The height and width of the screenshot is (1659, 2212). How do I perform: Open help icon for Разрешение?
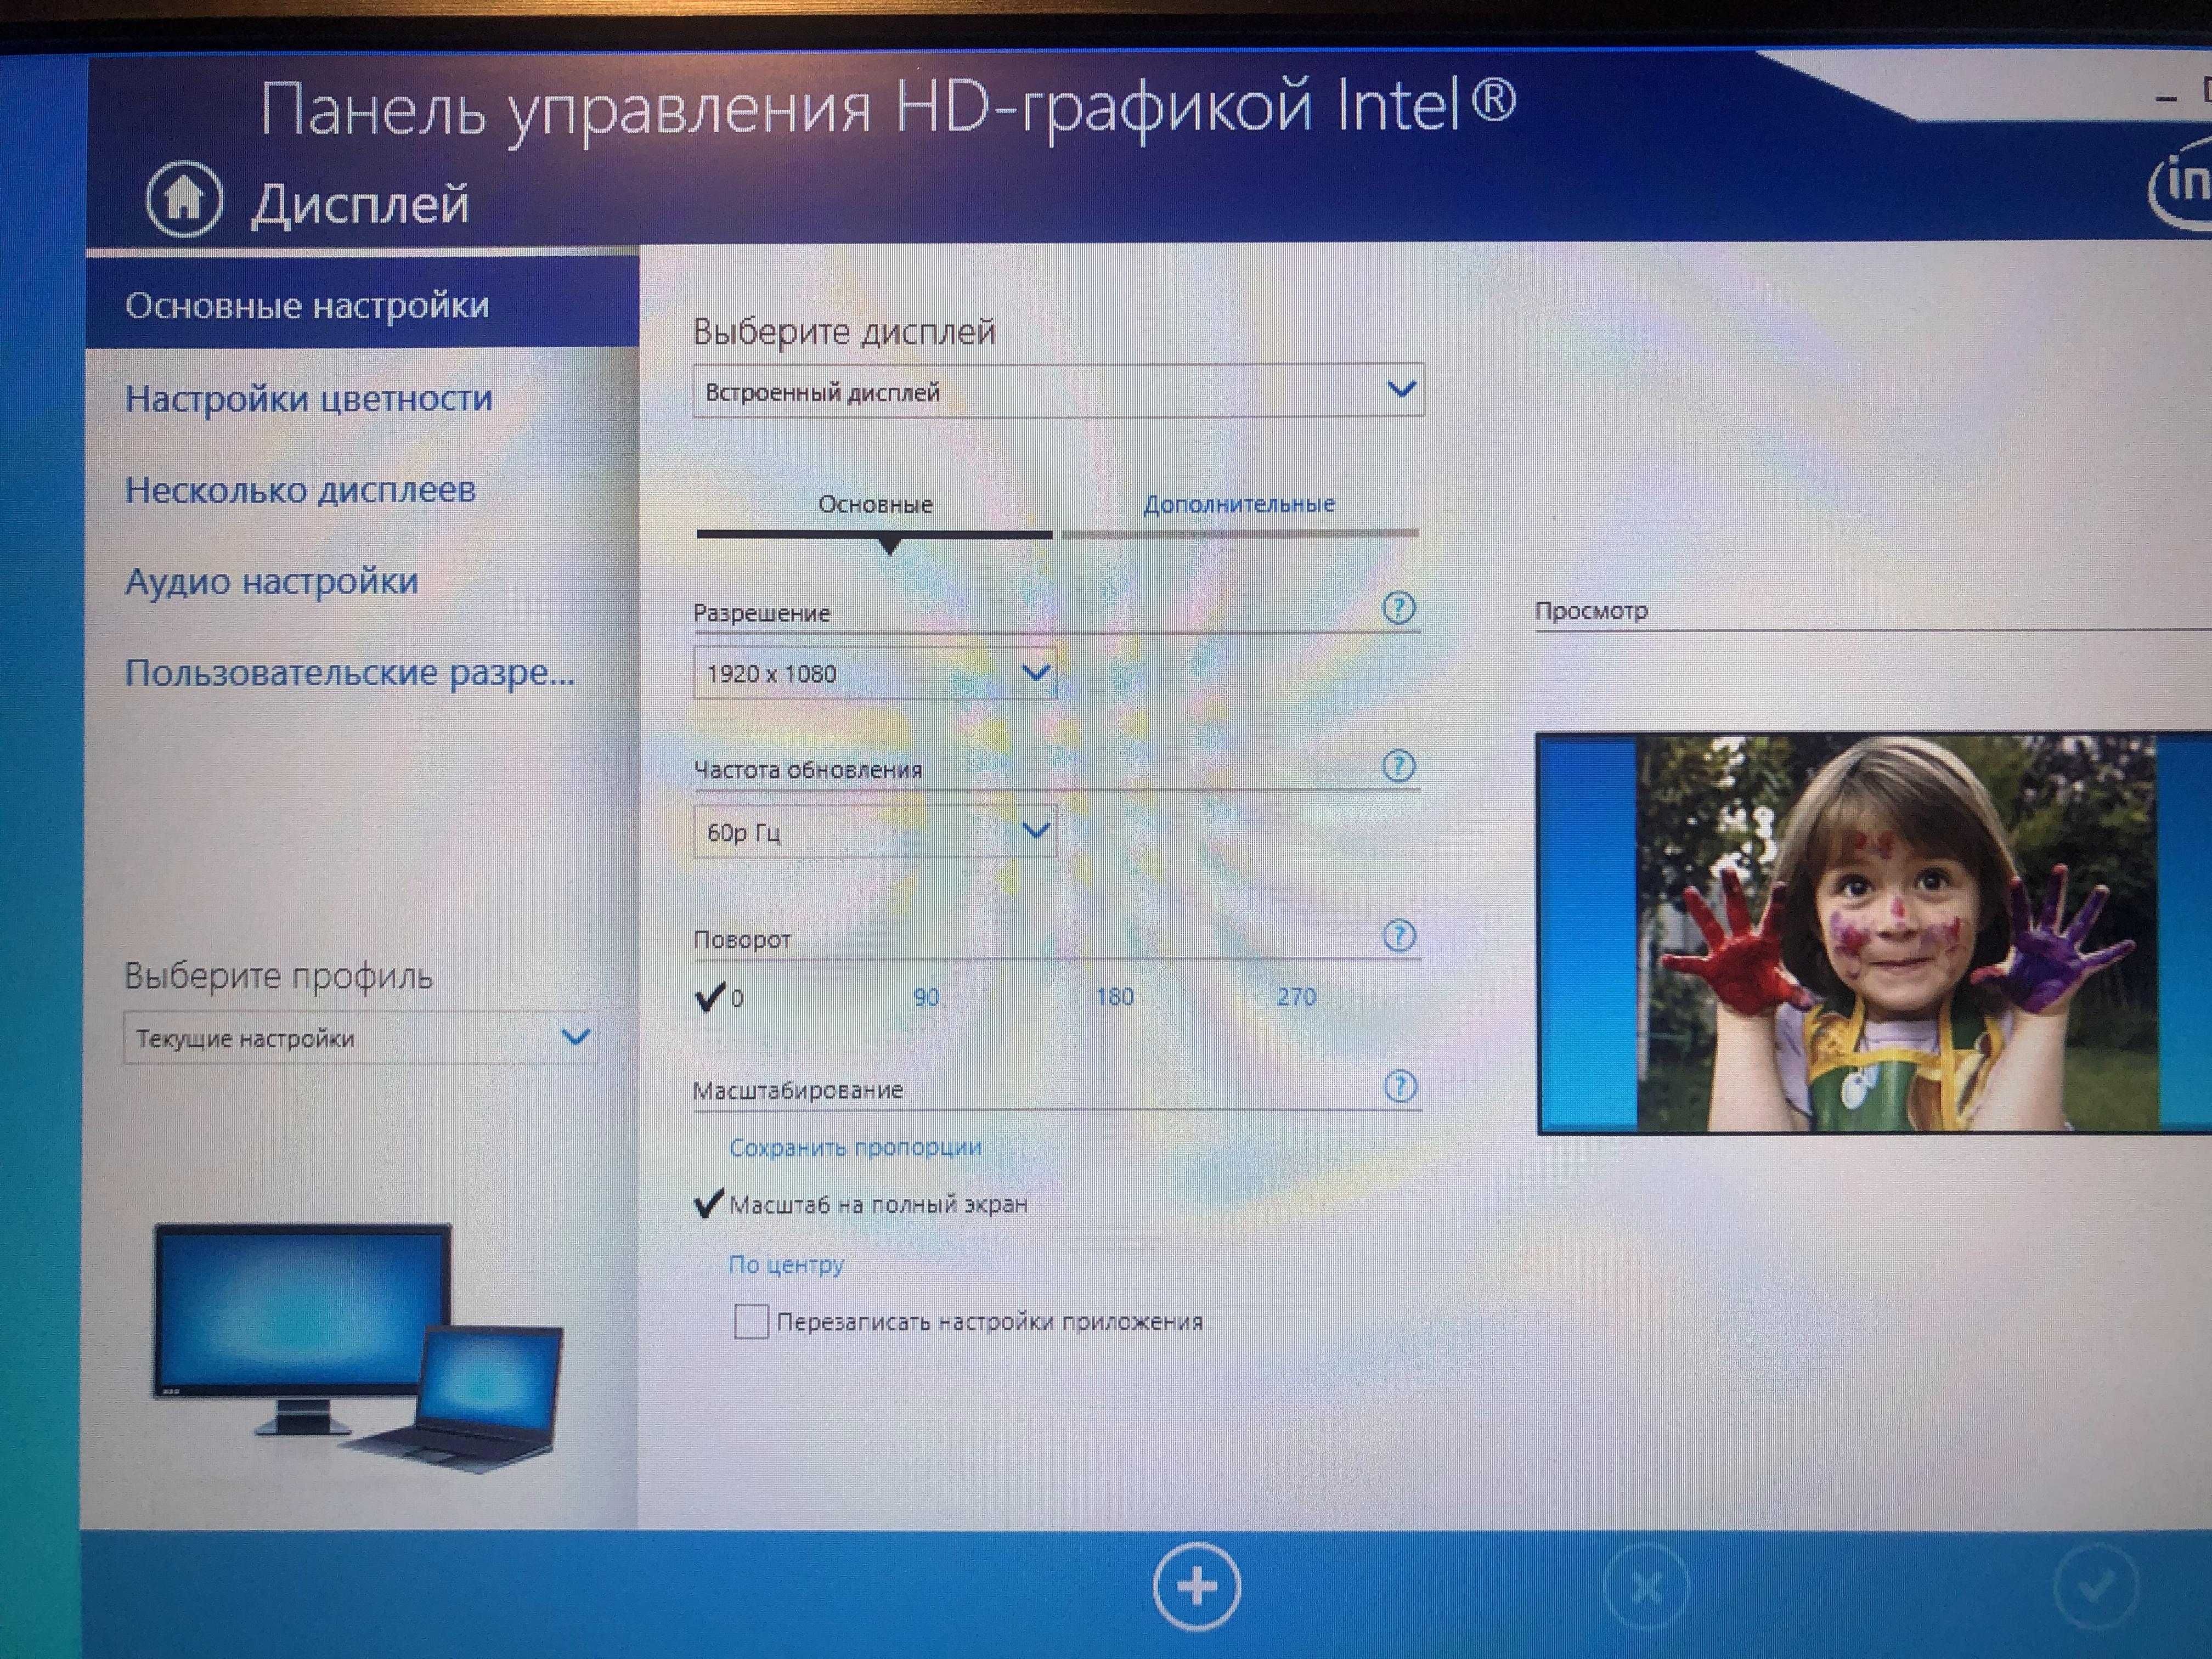(1399, 607)
